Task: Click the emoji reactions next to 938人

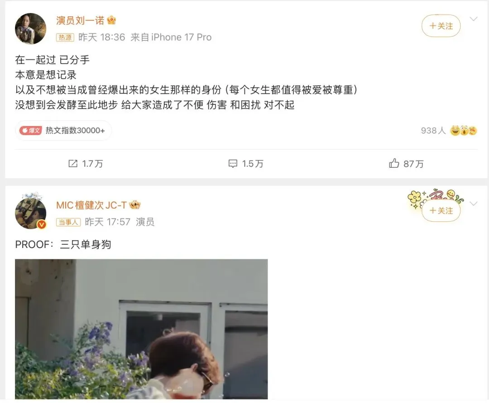Action: tap(464, 131)
